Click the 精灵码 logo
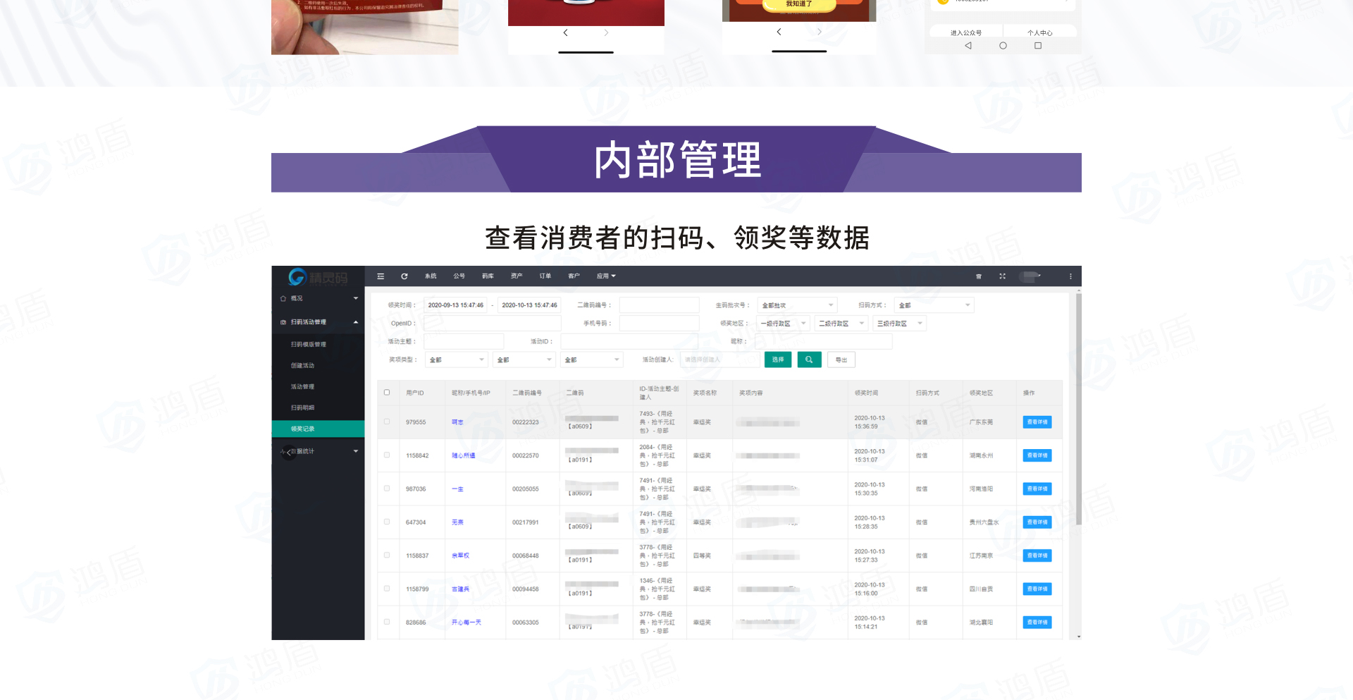 coord(318,278)
